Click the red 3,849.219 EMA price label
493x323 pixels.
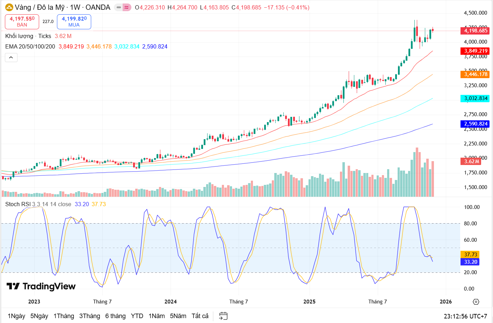pos(475,51)
